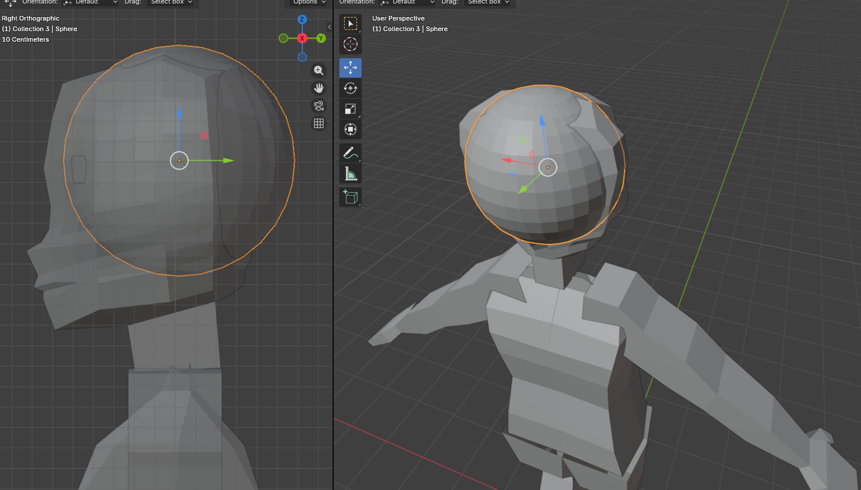Select the Transform tool
Viewport: 861px width, 490px height.
pos(351,129)
